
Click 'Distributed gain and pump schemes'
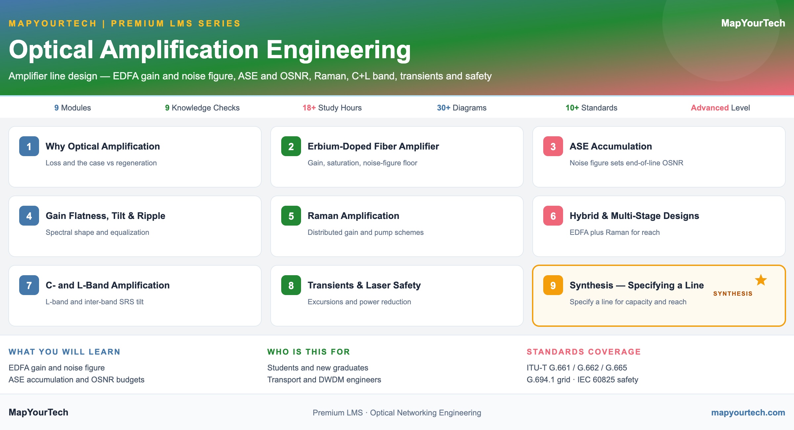click(x=366, y=232)
